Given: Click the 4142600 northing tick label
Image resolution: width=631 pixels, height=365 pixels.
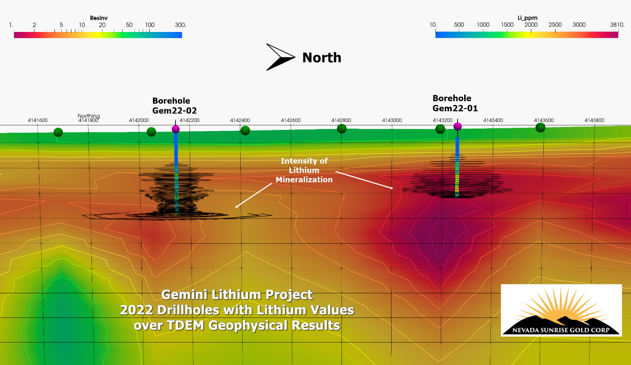Looking at the screenshot, I should (291, 120).
